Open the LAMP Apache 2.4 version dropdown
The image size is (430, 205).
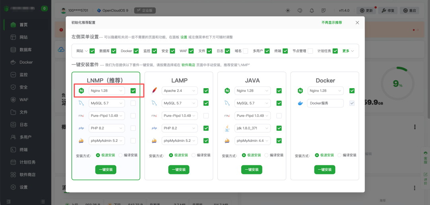(180, 91)
